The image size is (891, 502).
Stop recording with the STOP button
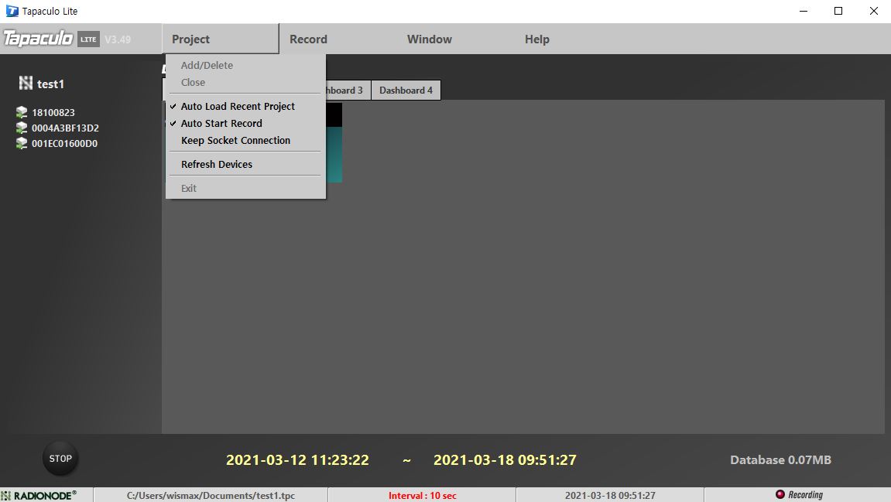60,458
